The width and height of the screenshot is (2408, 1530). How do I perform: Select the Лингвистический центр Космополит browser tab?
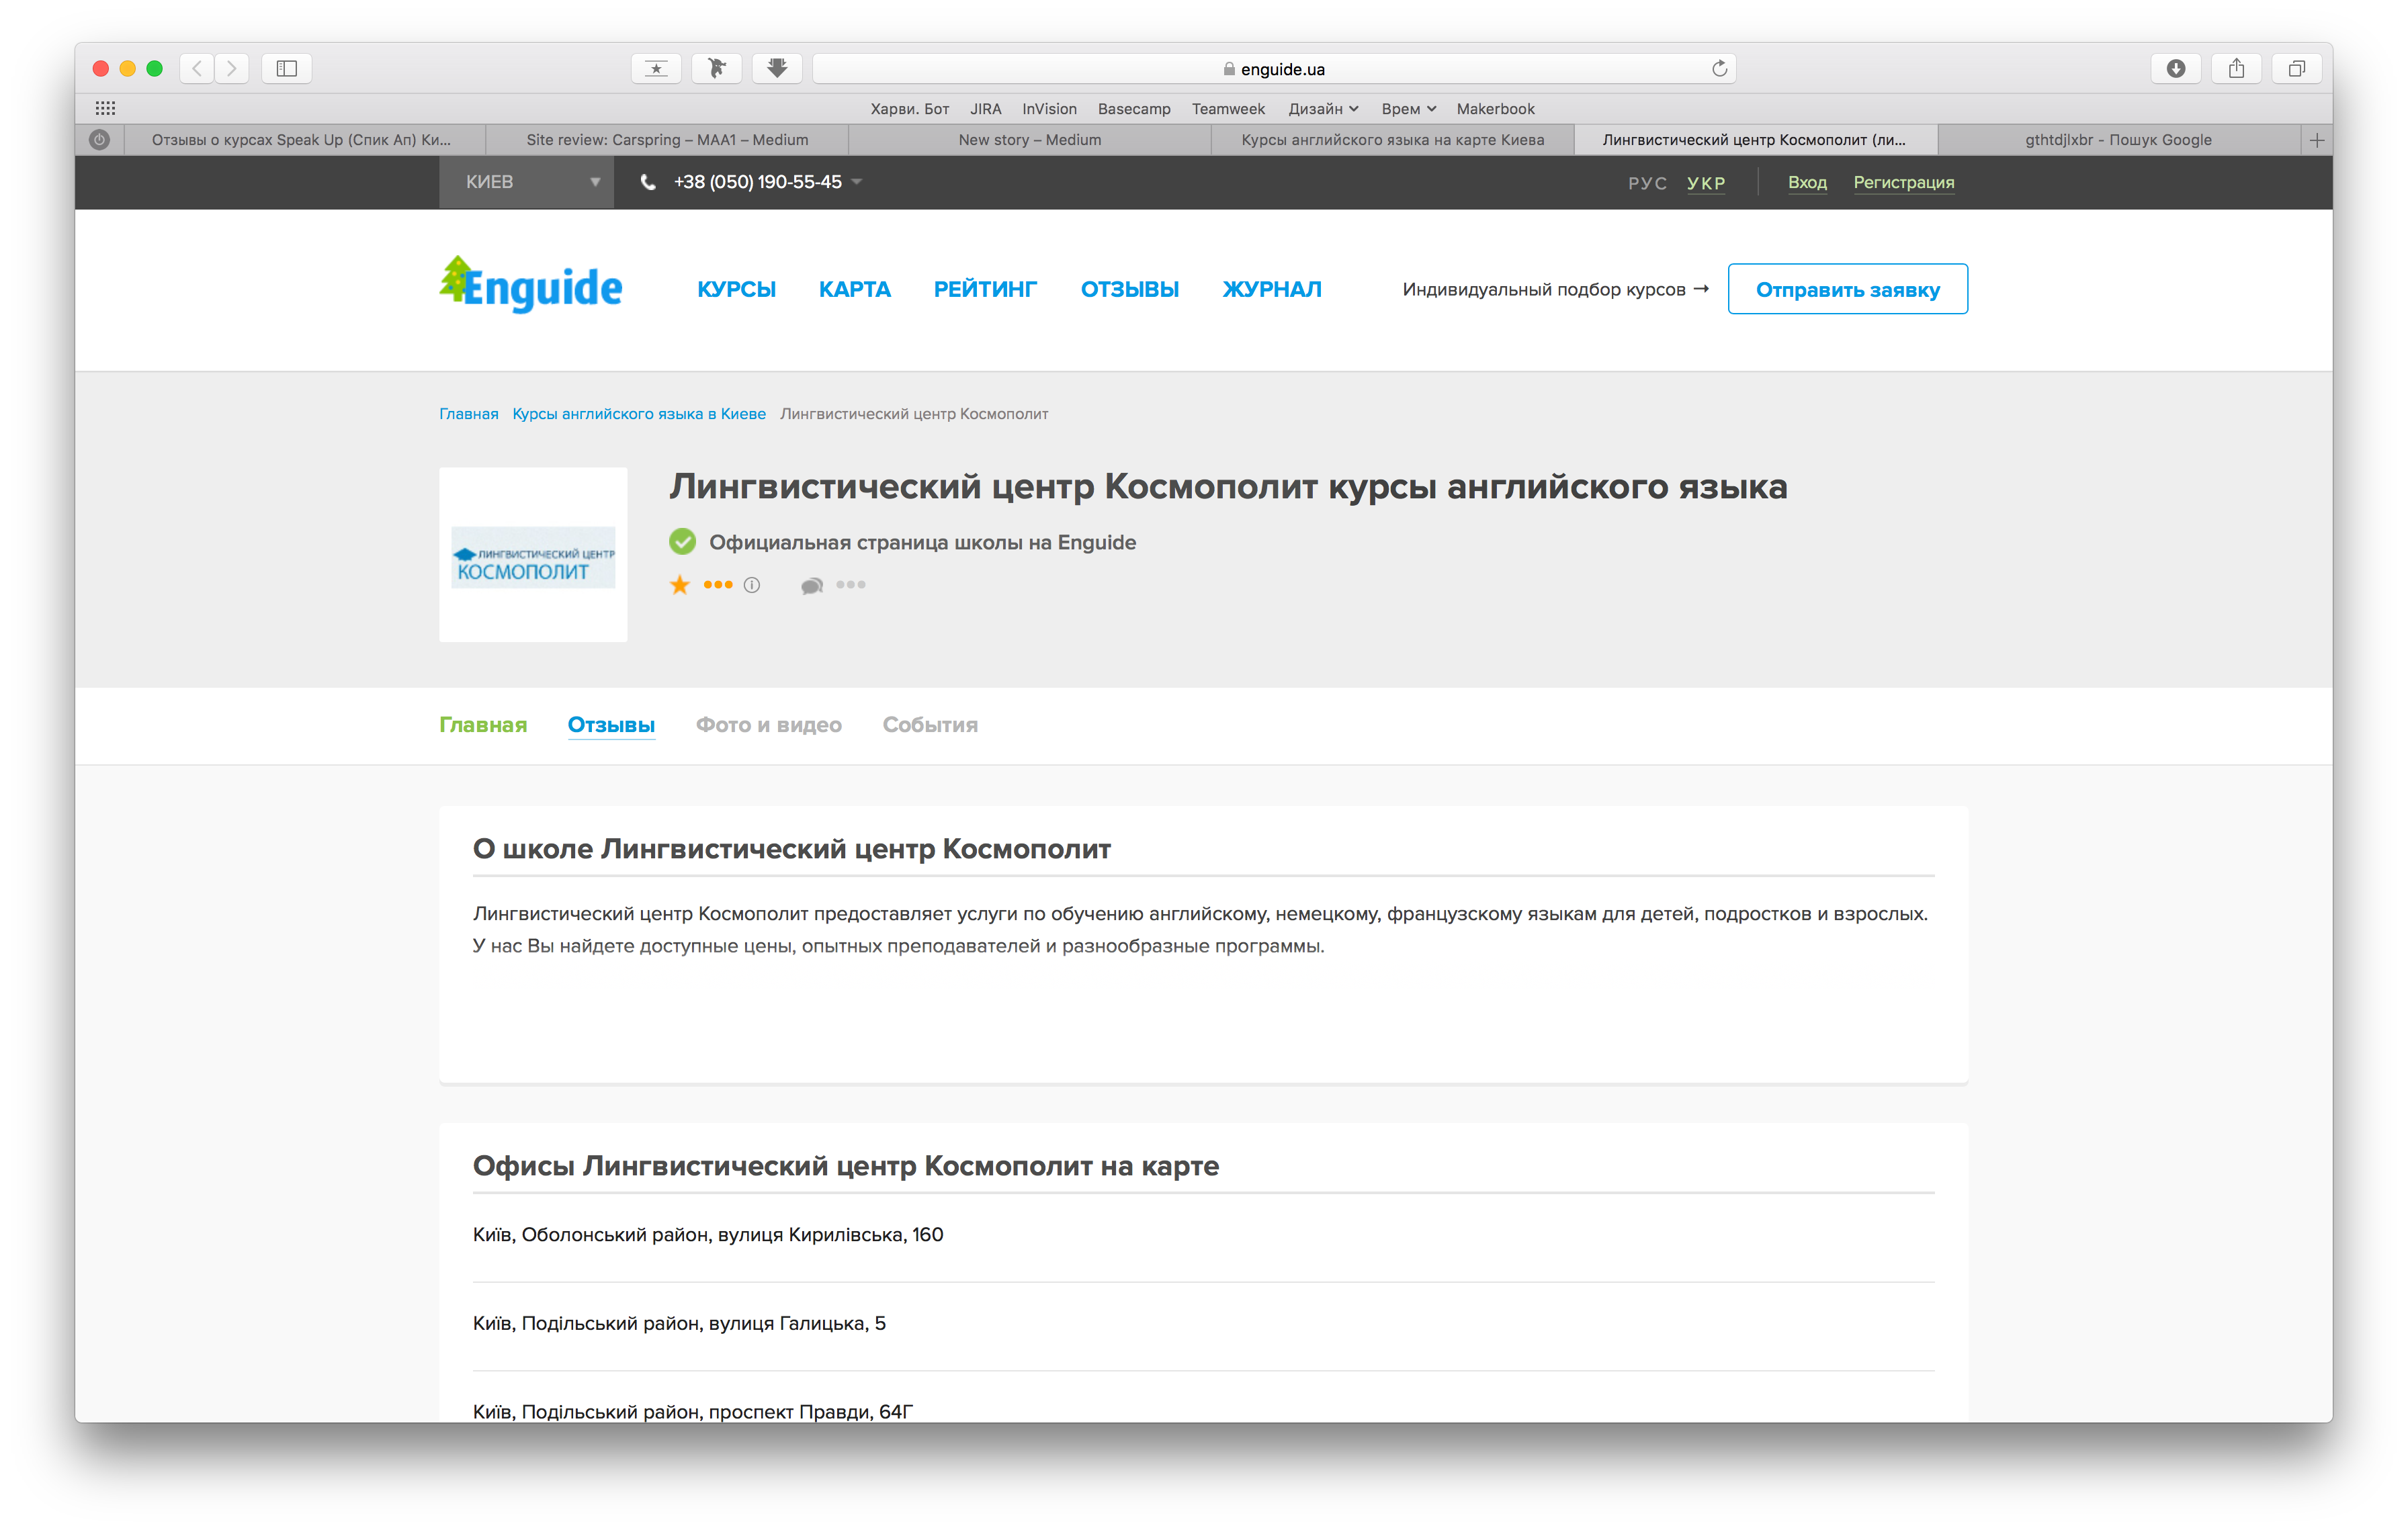click(1755, 140)
